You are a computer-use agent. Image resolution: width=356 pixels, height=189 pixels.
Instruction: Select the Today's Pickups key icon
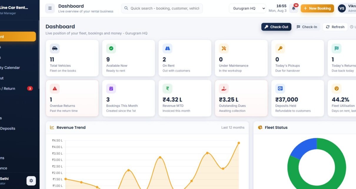click(x=280, y=48)
